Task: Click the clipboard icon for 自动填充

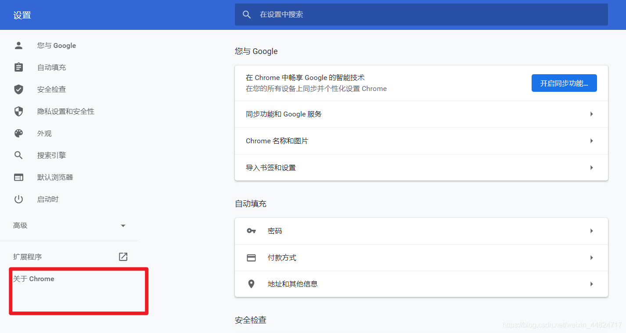Action: [x=18, y=67]
